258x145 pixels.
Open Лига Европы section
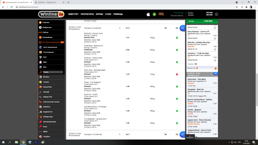[x=51, y=52]
